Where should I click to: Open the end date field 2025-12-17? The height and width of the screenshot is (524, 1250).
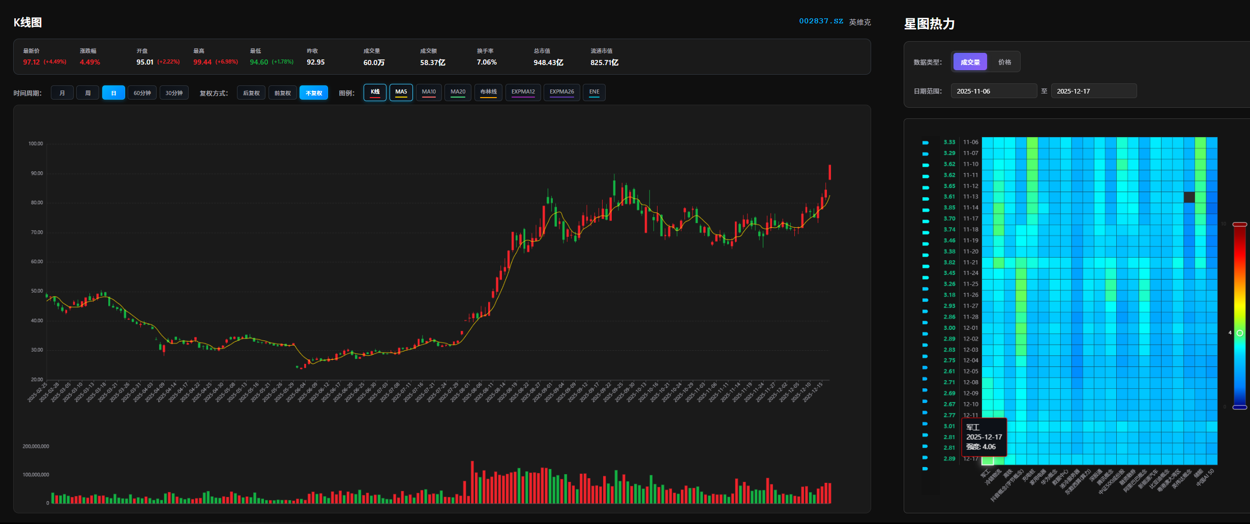[1093, 91]
